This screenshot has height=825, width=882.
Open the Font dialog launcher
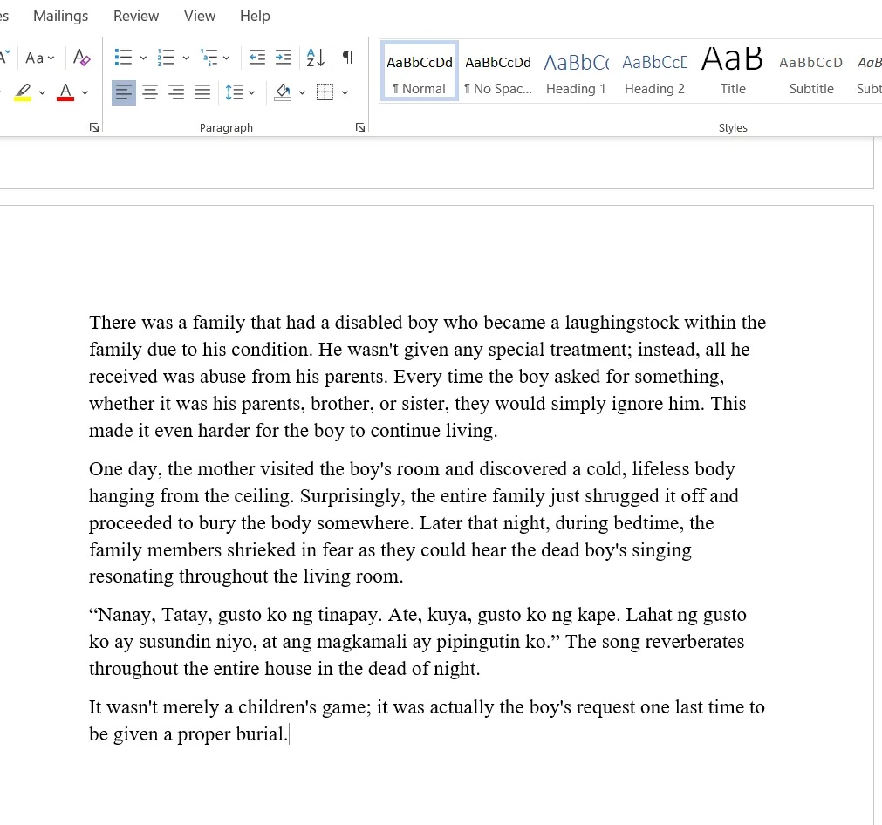pyautogui.click(x=94, y=127)
